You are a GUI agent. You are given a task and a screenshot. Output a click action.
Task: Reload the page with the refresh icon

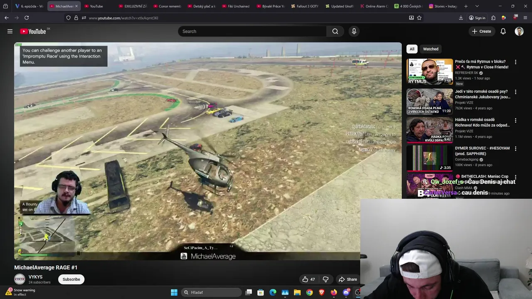[27, 18]
